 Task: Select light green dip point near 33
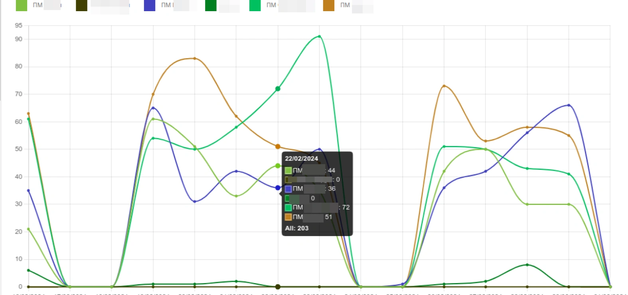click(x=236, y=196)
